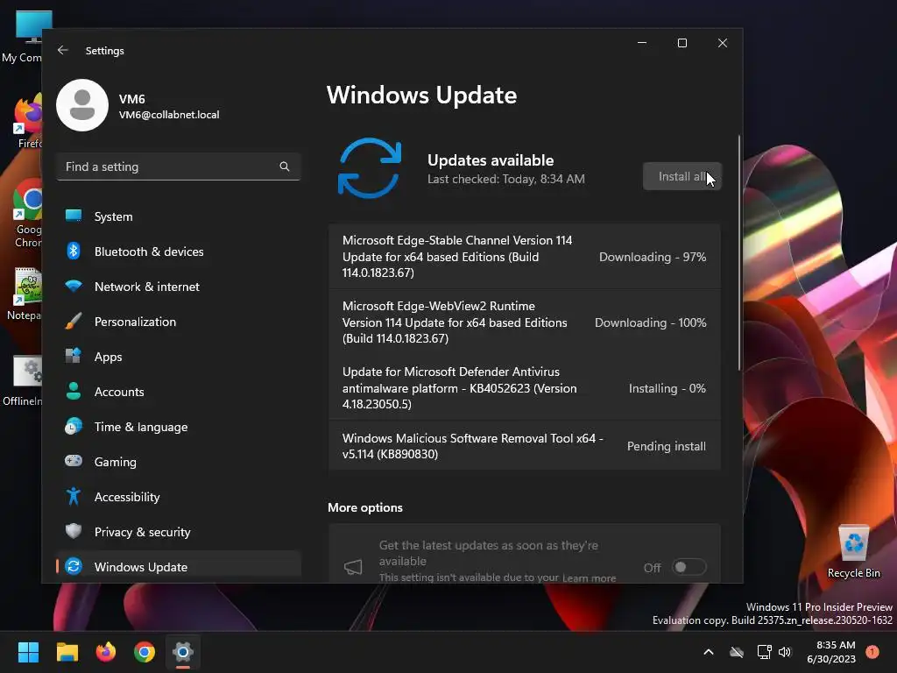Click the 'Downloading - 97%' status text
This screenshot has width=897, height=673.
652,257
